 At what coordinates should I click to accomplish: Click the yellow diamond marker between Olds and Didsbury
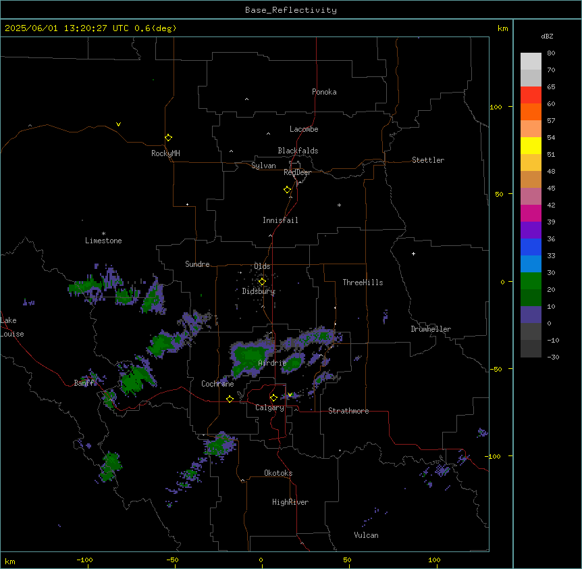[262, 281]
